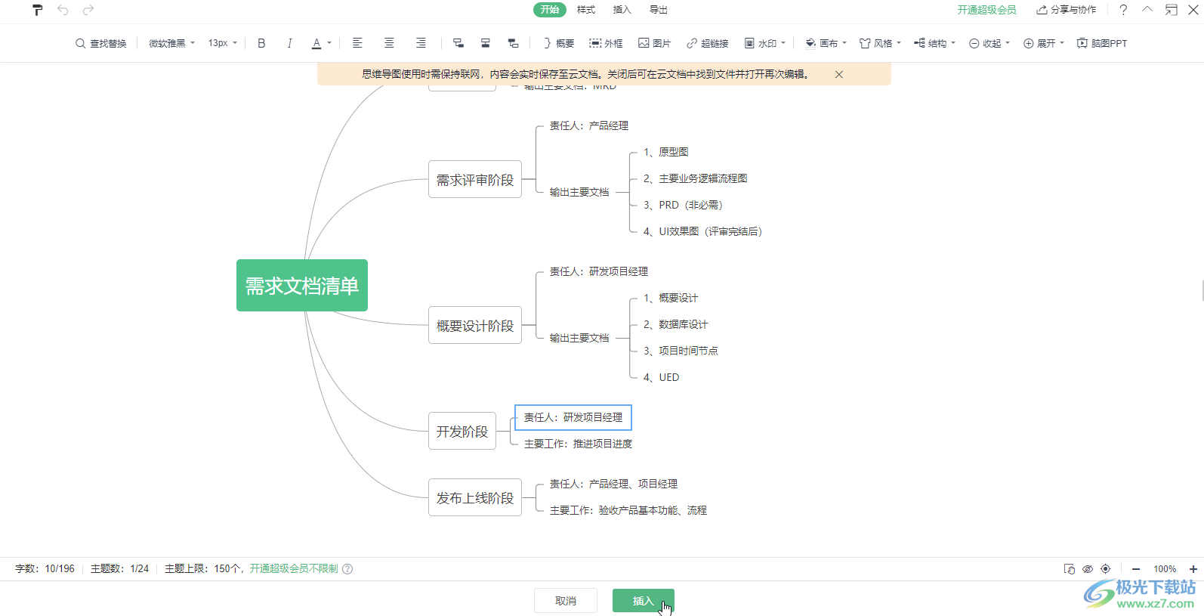The height and width of the screenshot is (616, 1204).
Task: Zoom out with minus button
Action: (x=1136, y=569)
